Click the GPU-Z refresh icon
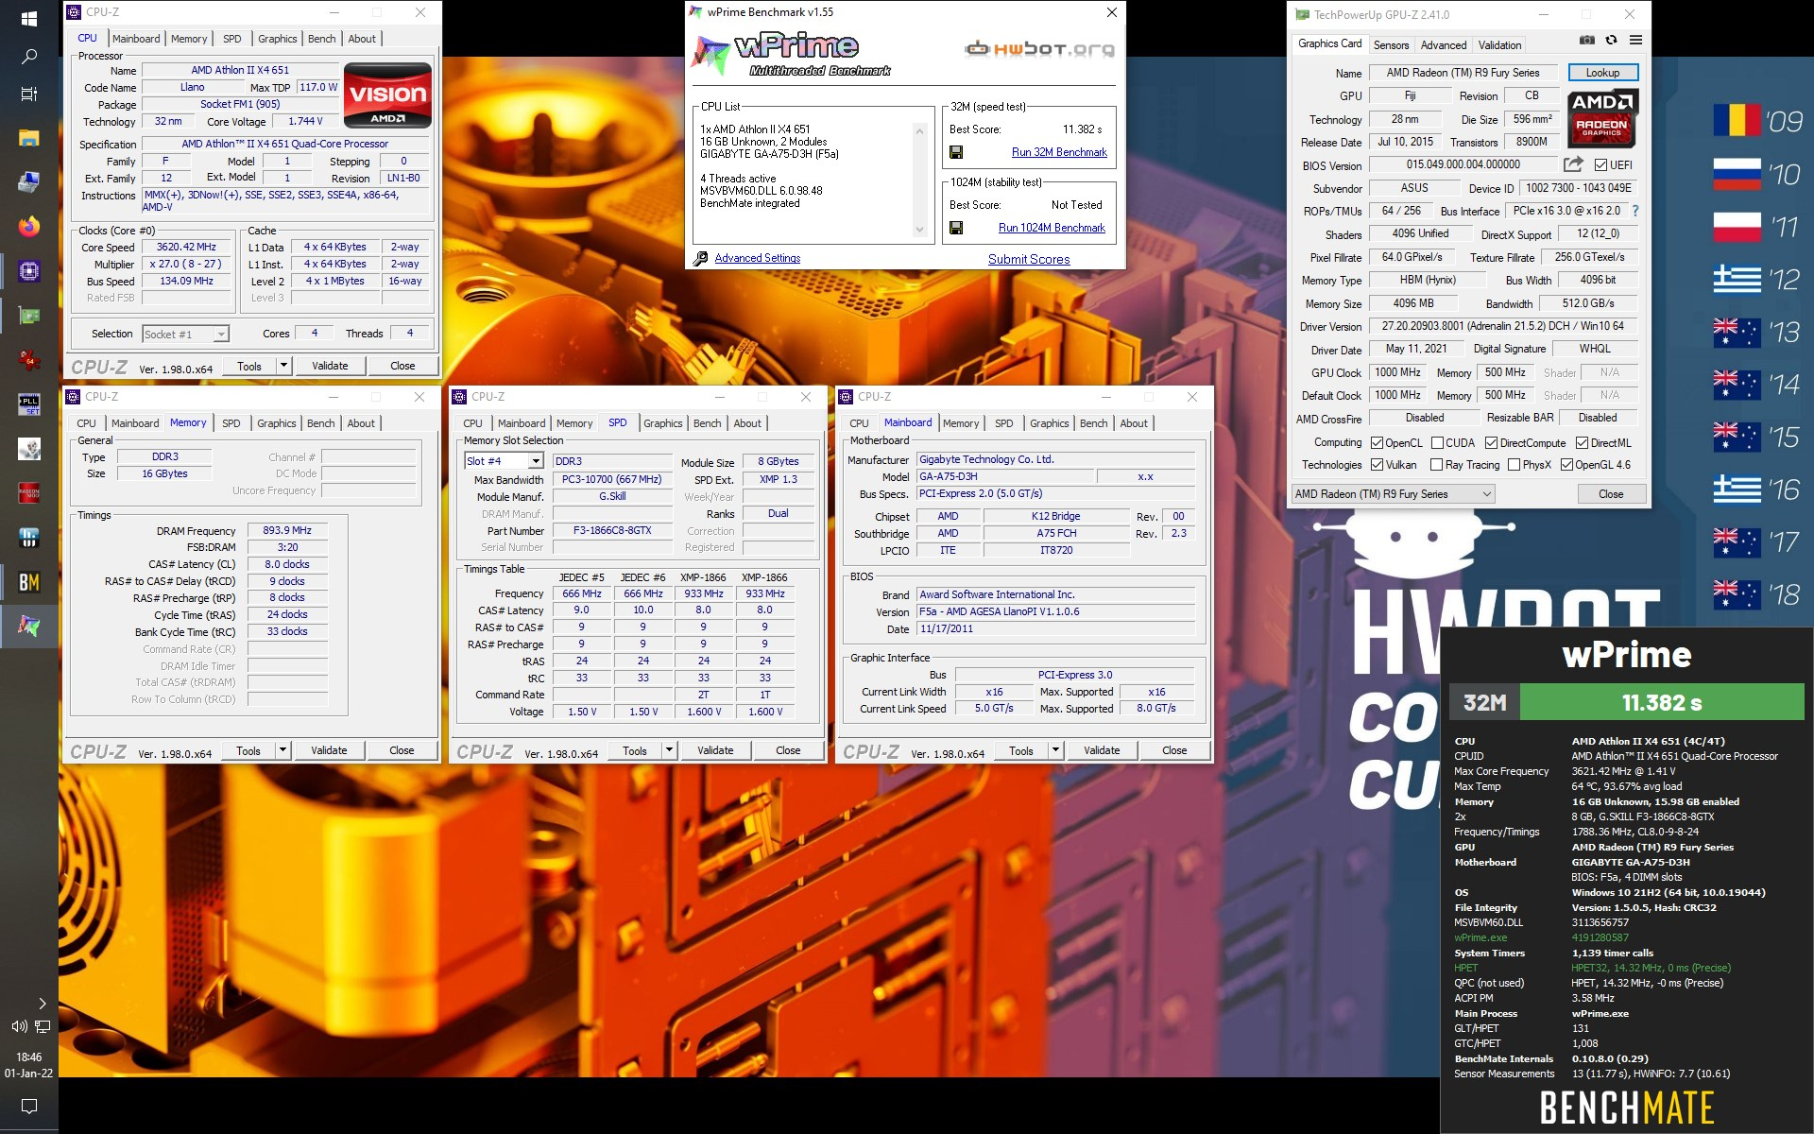The width and height of the screenshot is (1814, 1134). click(x=1611, y=41)
